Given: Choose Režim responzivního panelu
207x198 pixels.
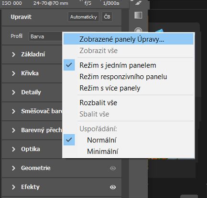Looking at the screenshot, I should (x=129, y=77).
